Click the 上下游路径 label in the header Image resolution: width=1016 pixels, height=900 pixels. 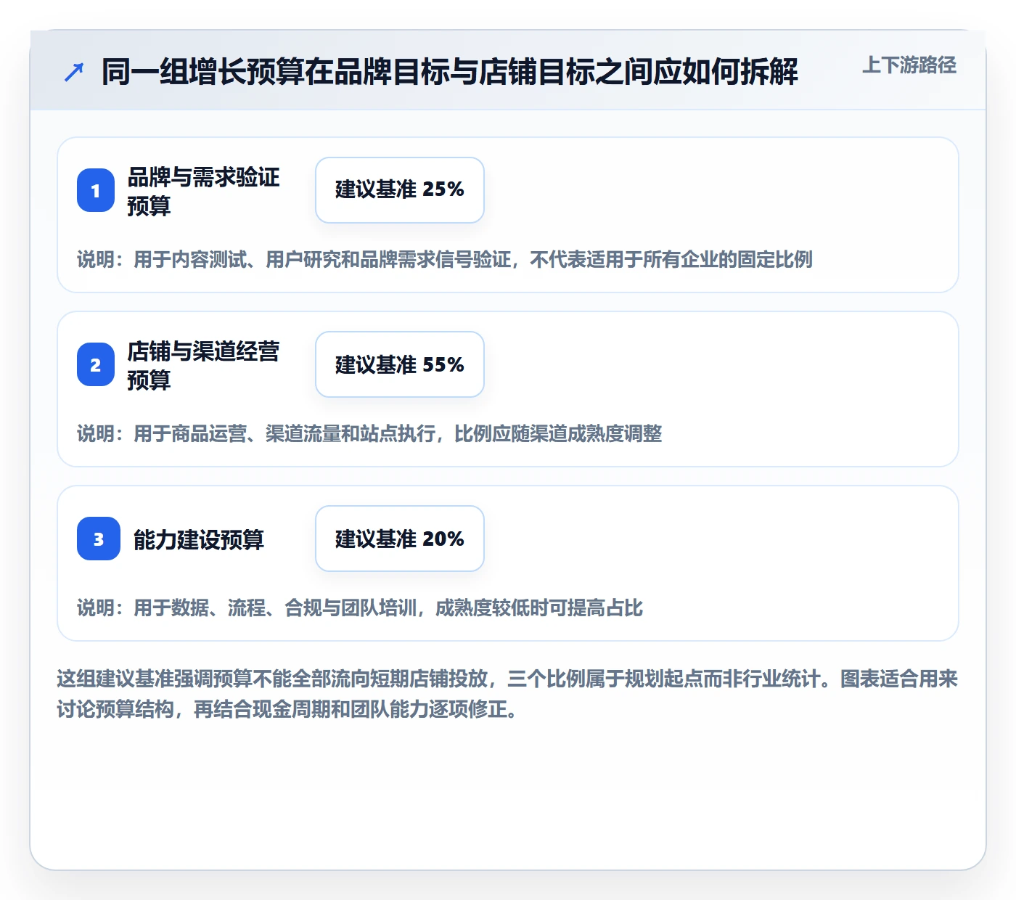click(909, 65)
